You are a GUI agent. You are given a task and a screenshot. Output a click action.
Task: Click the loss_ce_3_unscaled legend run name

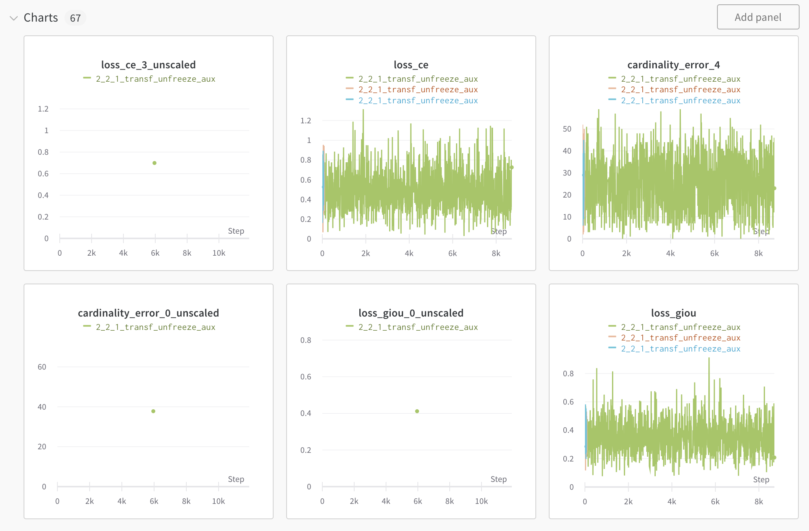155,79
